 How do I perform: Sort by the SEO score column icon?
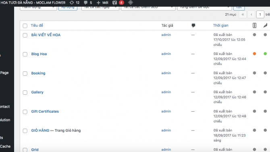(255, 25)
